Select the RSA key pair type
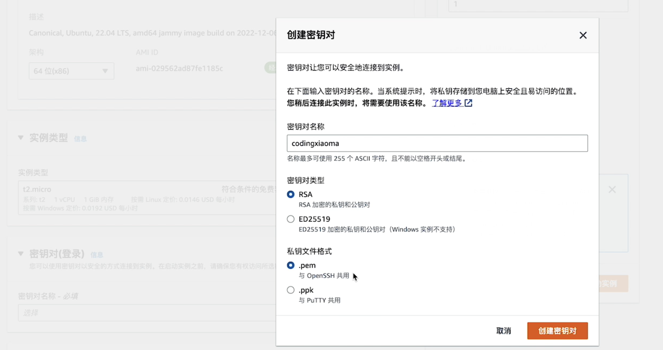Screen dimensions: 663x350 pos(291,194)
